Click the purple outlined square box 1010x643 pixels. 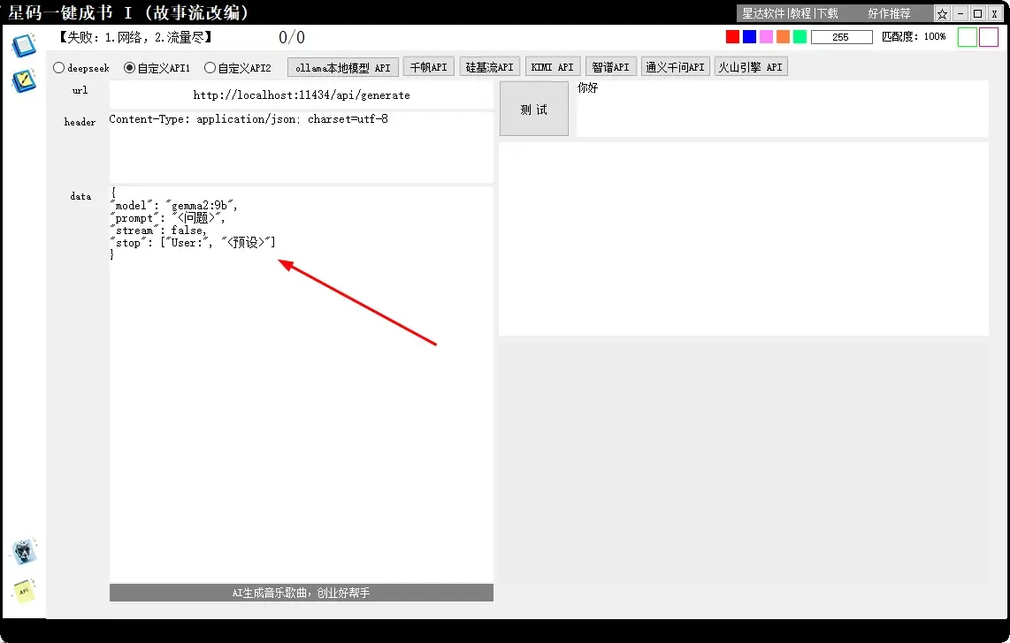click(989, 37)
